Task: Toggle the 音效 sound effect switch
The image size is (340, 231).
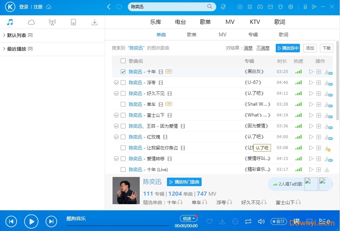Action: [x=278, y=221]
